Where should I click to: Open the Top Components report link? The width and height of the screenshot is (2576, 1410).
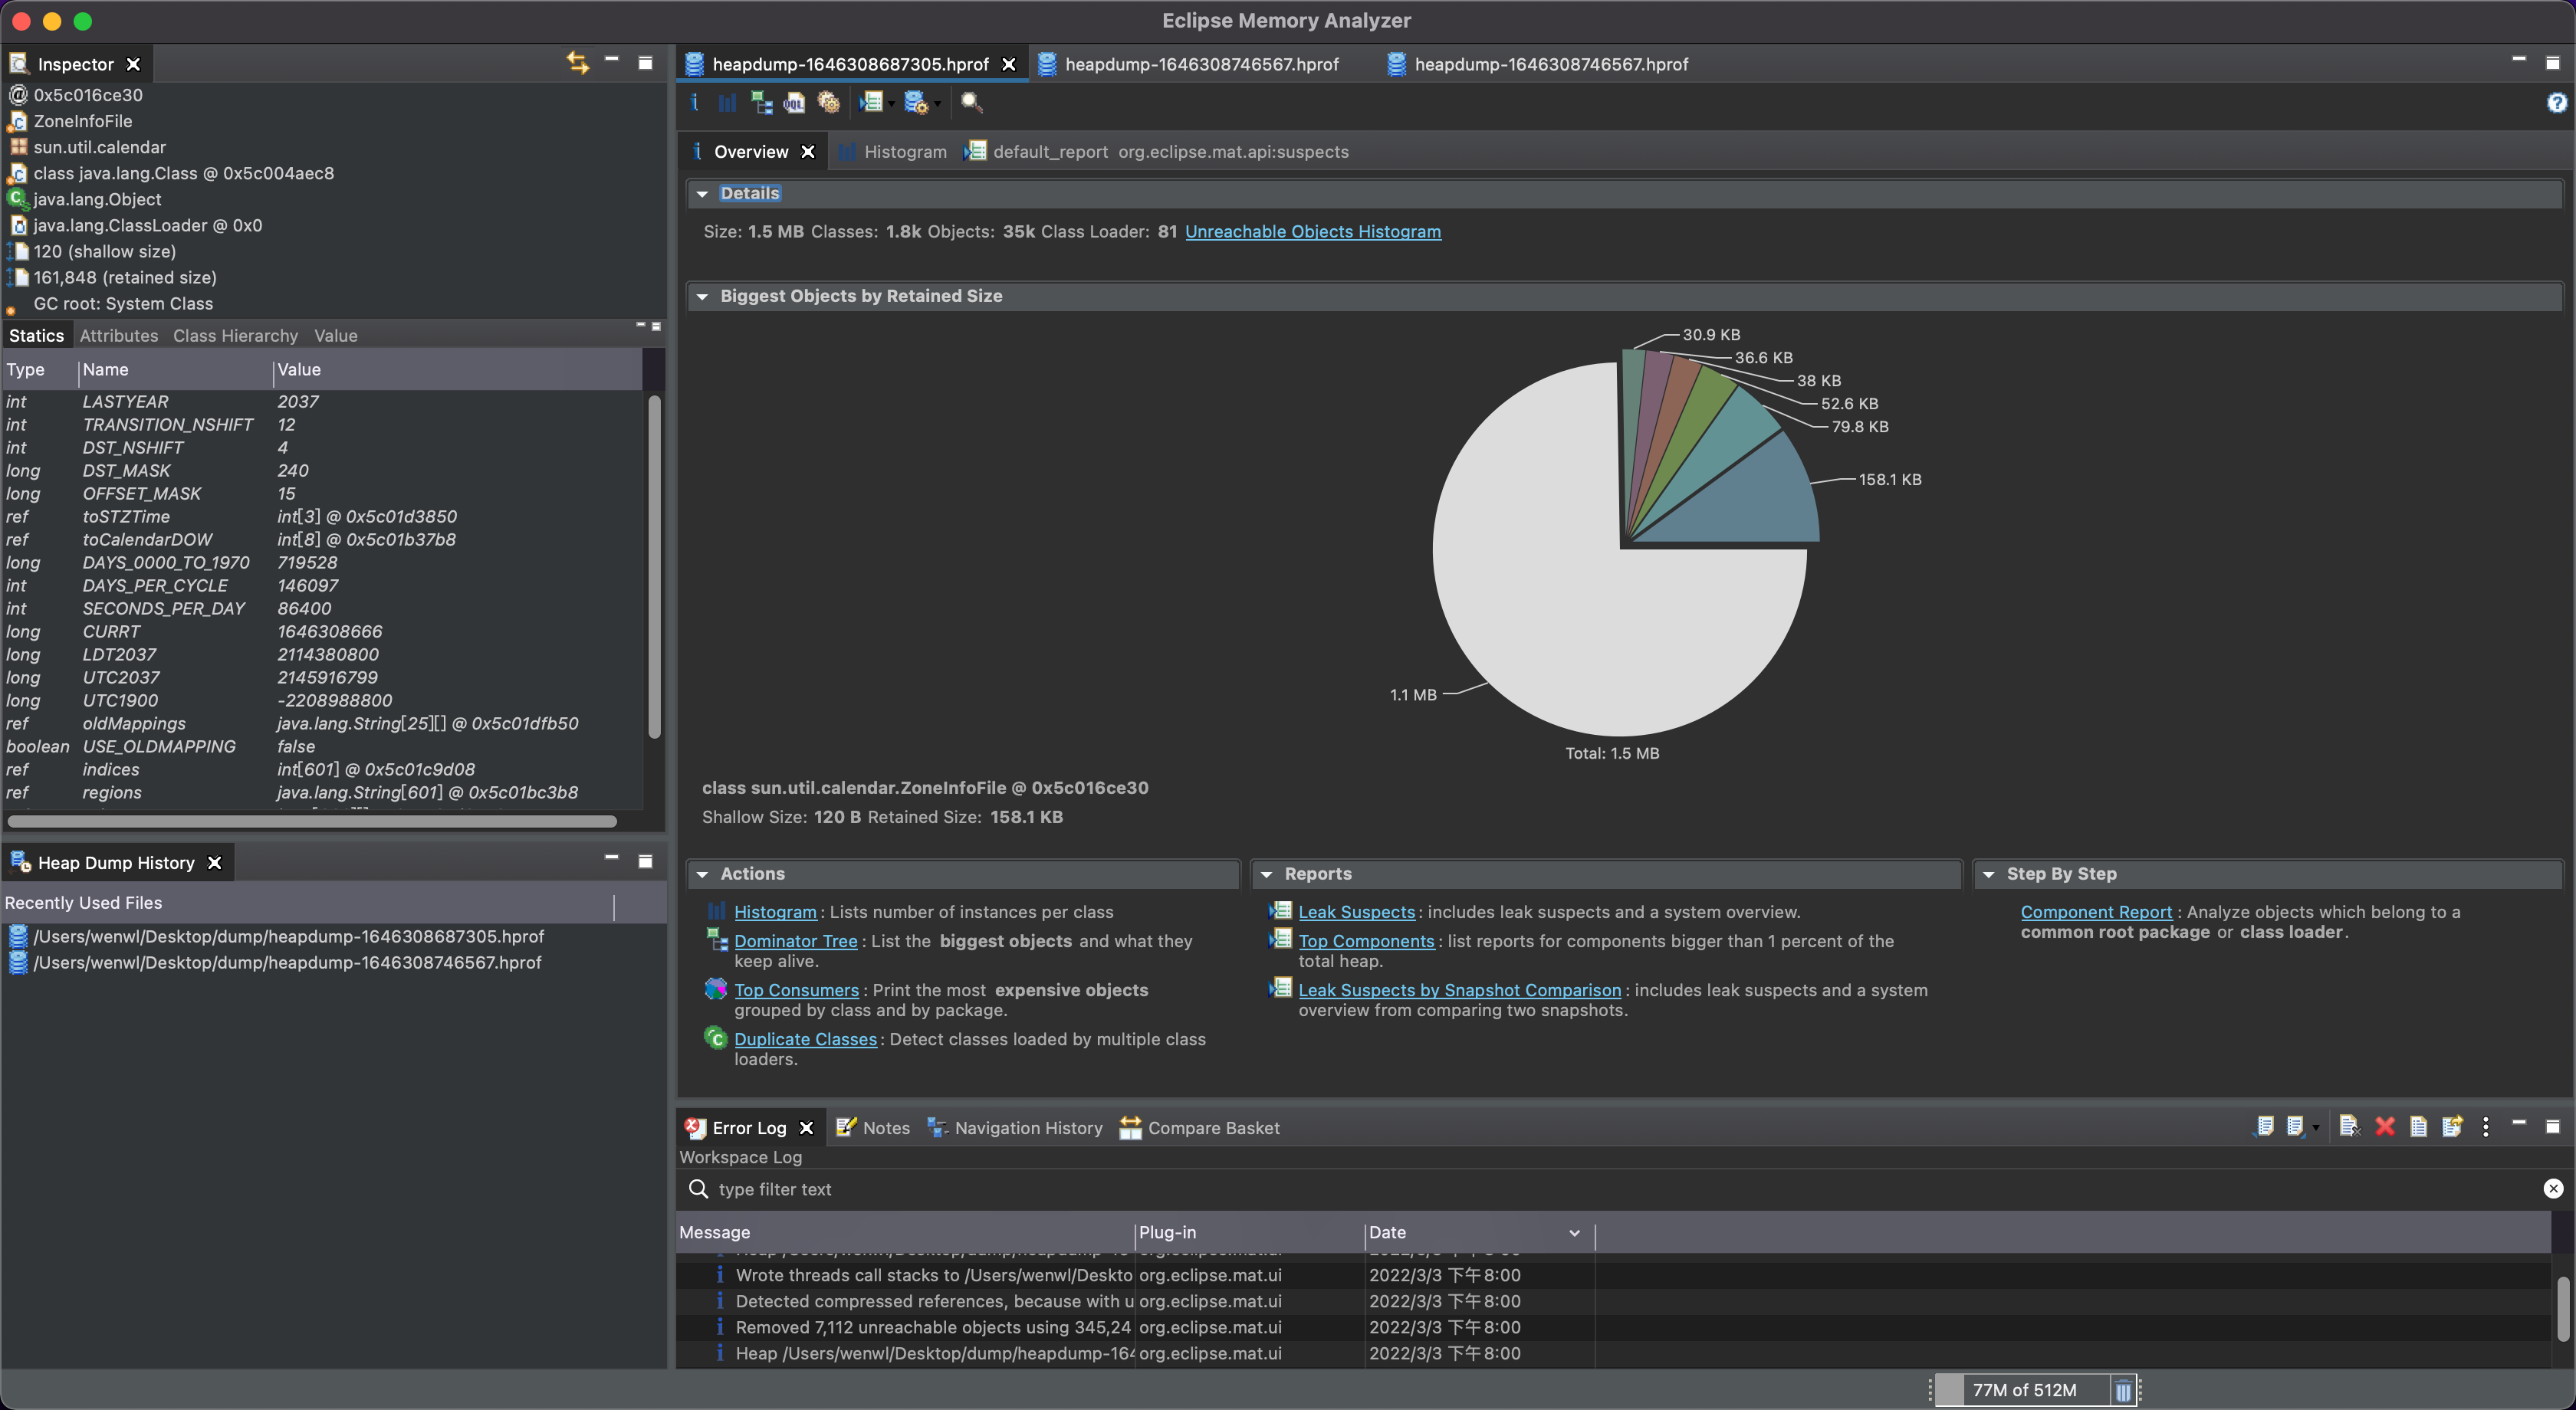pos(1366,940)
